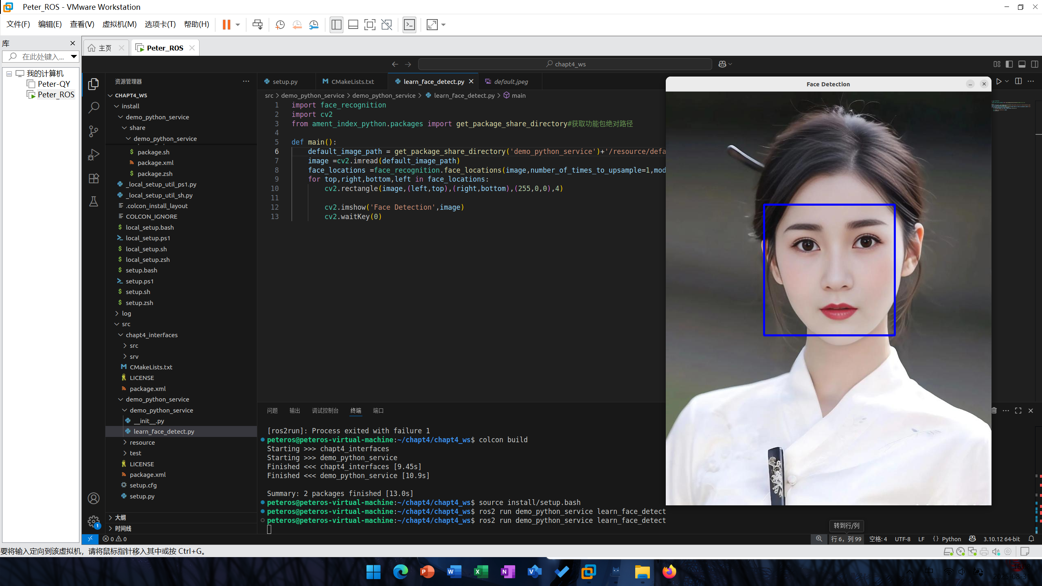Open the Testing flask icon
The width and height of the screenshot is (1042, 586).
click(93, 202)
